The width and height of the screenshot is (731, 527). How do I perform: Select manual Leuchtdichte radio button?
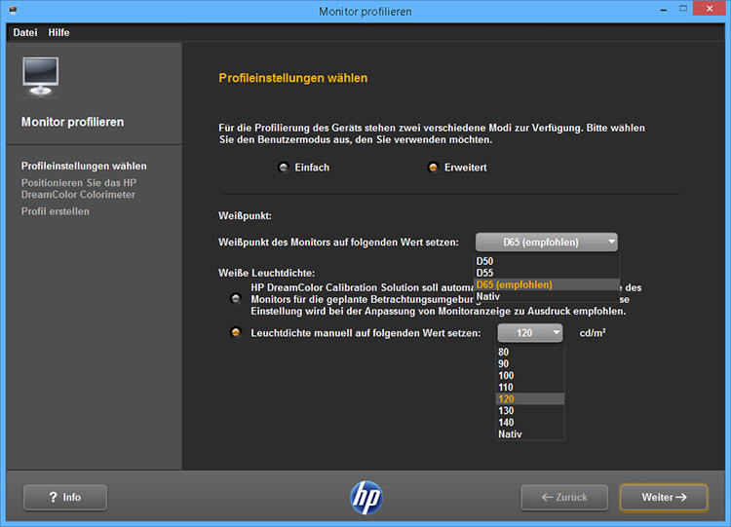pyautogui.click(x=236, y=333)
